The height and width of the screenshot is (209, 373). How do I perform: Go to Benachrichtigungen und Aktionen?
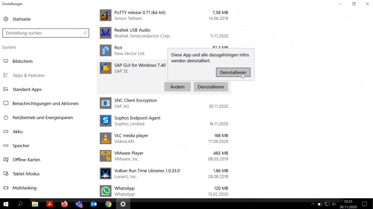click(x=45, y=103)
